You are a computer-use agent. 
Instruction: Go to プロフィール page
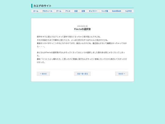(x=47, y=11)
